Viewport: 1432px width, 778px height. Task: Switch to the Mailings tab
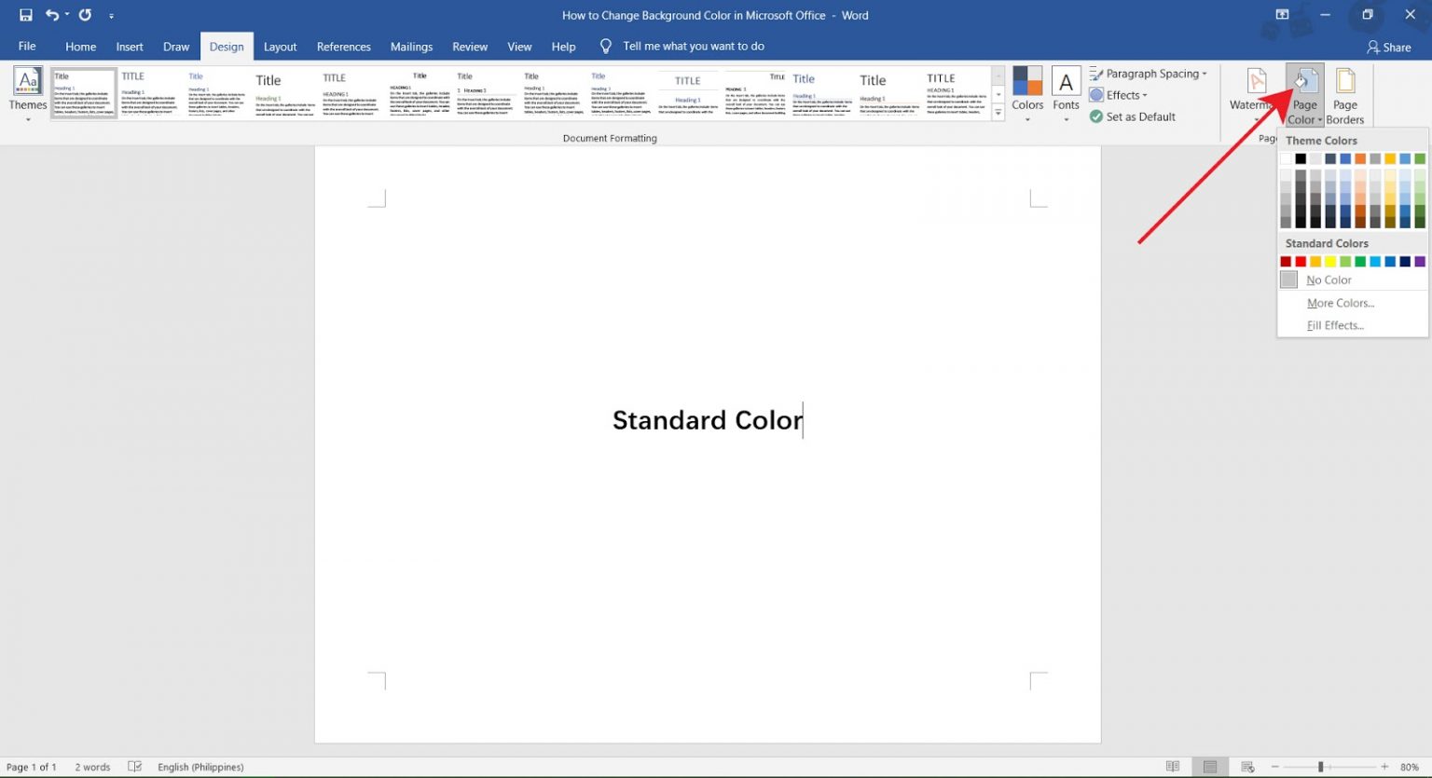[411, 47]
